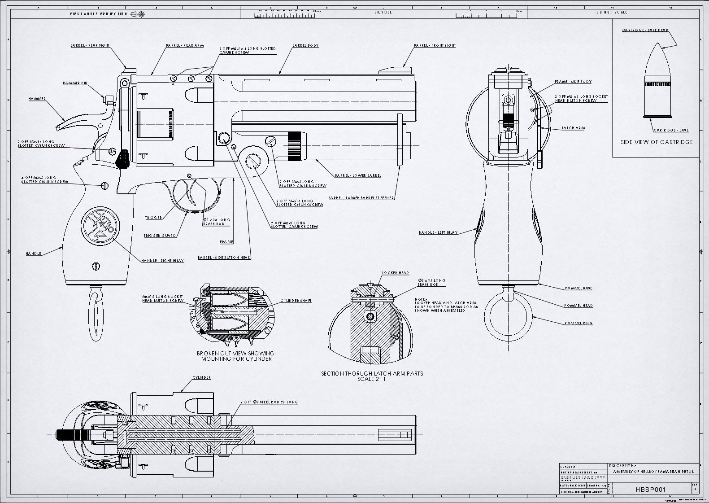Click the 'LILYKILL' header text

[x=383, y=12]
